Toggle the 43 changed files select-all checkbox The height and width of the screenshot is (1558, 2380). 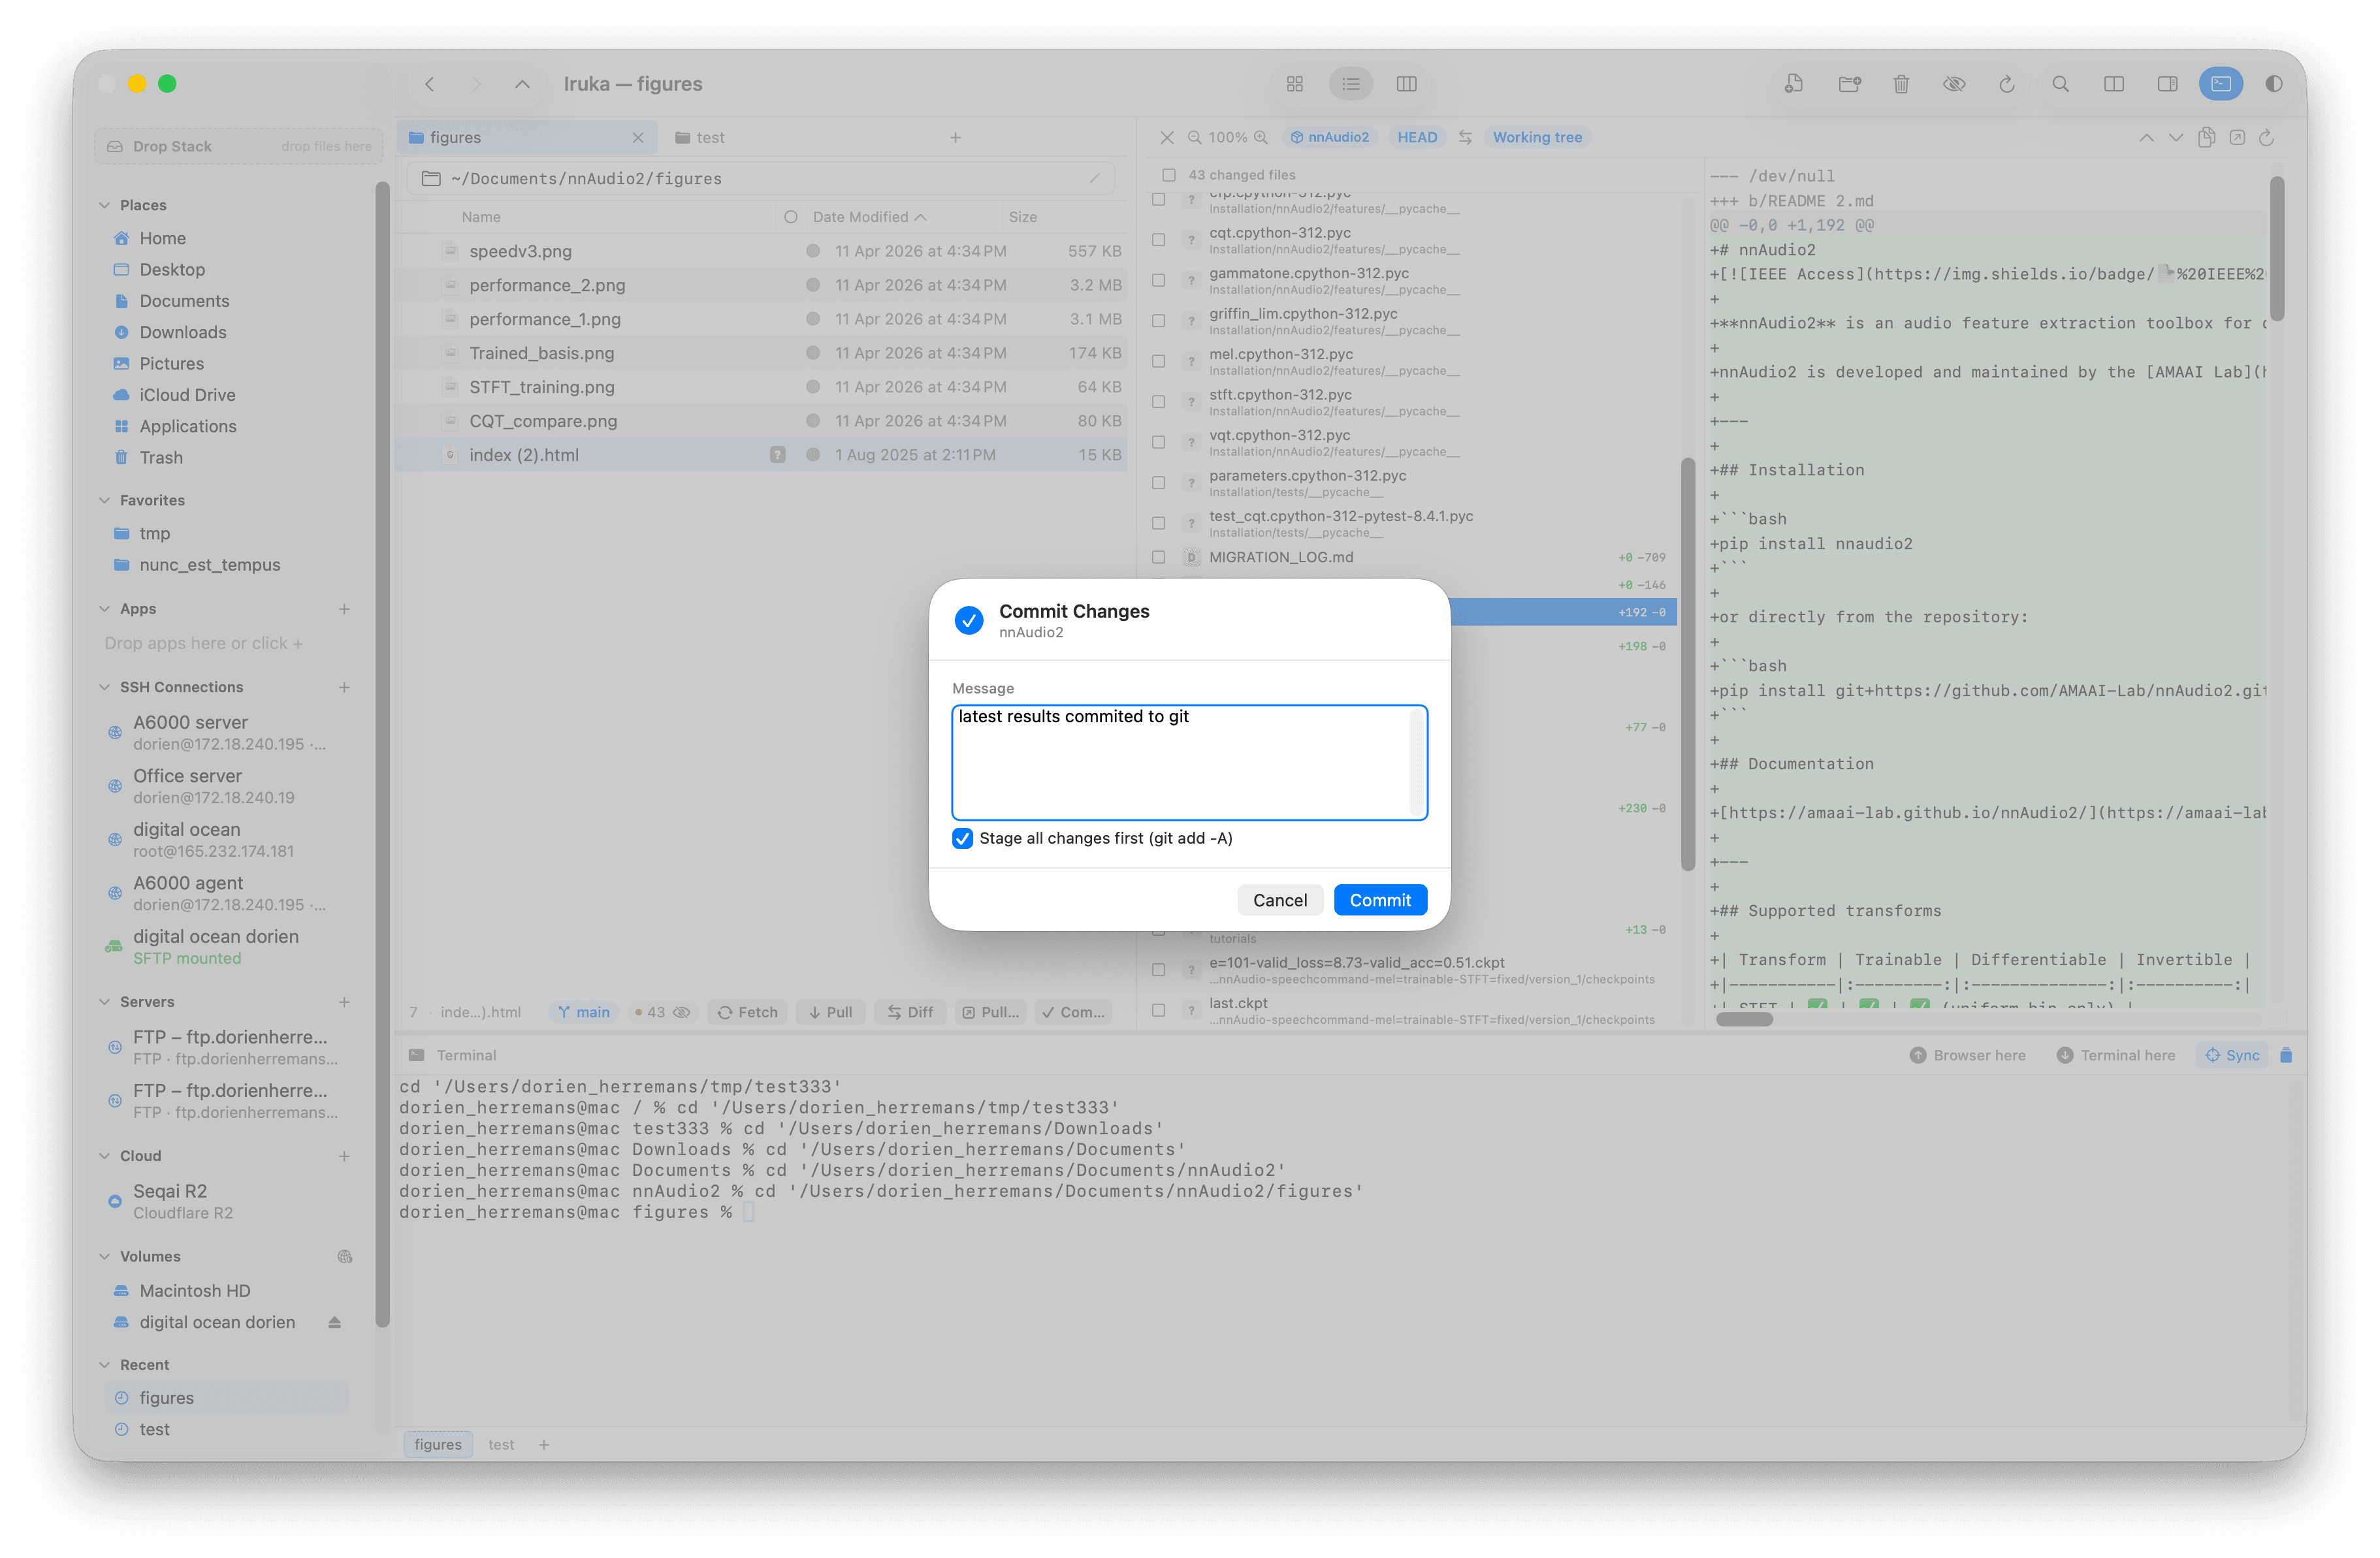pyautogui.click(x=1168, y=175)
